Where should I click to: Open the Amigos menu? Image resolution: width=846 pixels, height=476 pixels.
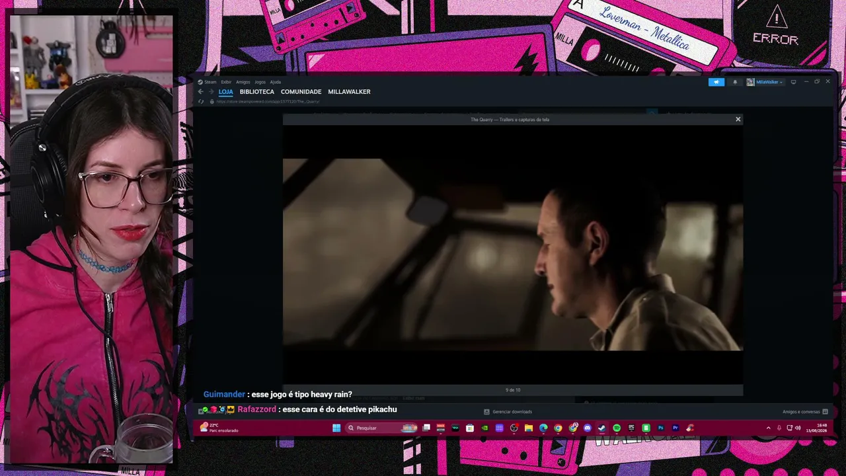pos(243,82)
